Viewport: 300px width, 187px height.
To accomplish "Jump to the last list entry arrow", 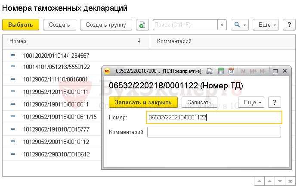I will point(290,181).
